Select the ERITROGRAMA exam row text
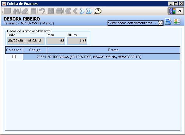Viewport: 185px width, 135px height. pyautogui.click(x=94, y=57)
